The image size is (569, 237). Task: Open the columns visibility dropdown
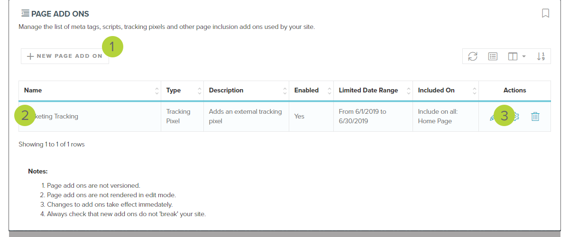click(516, 56)
